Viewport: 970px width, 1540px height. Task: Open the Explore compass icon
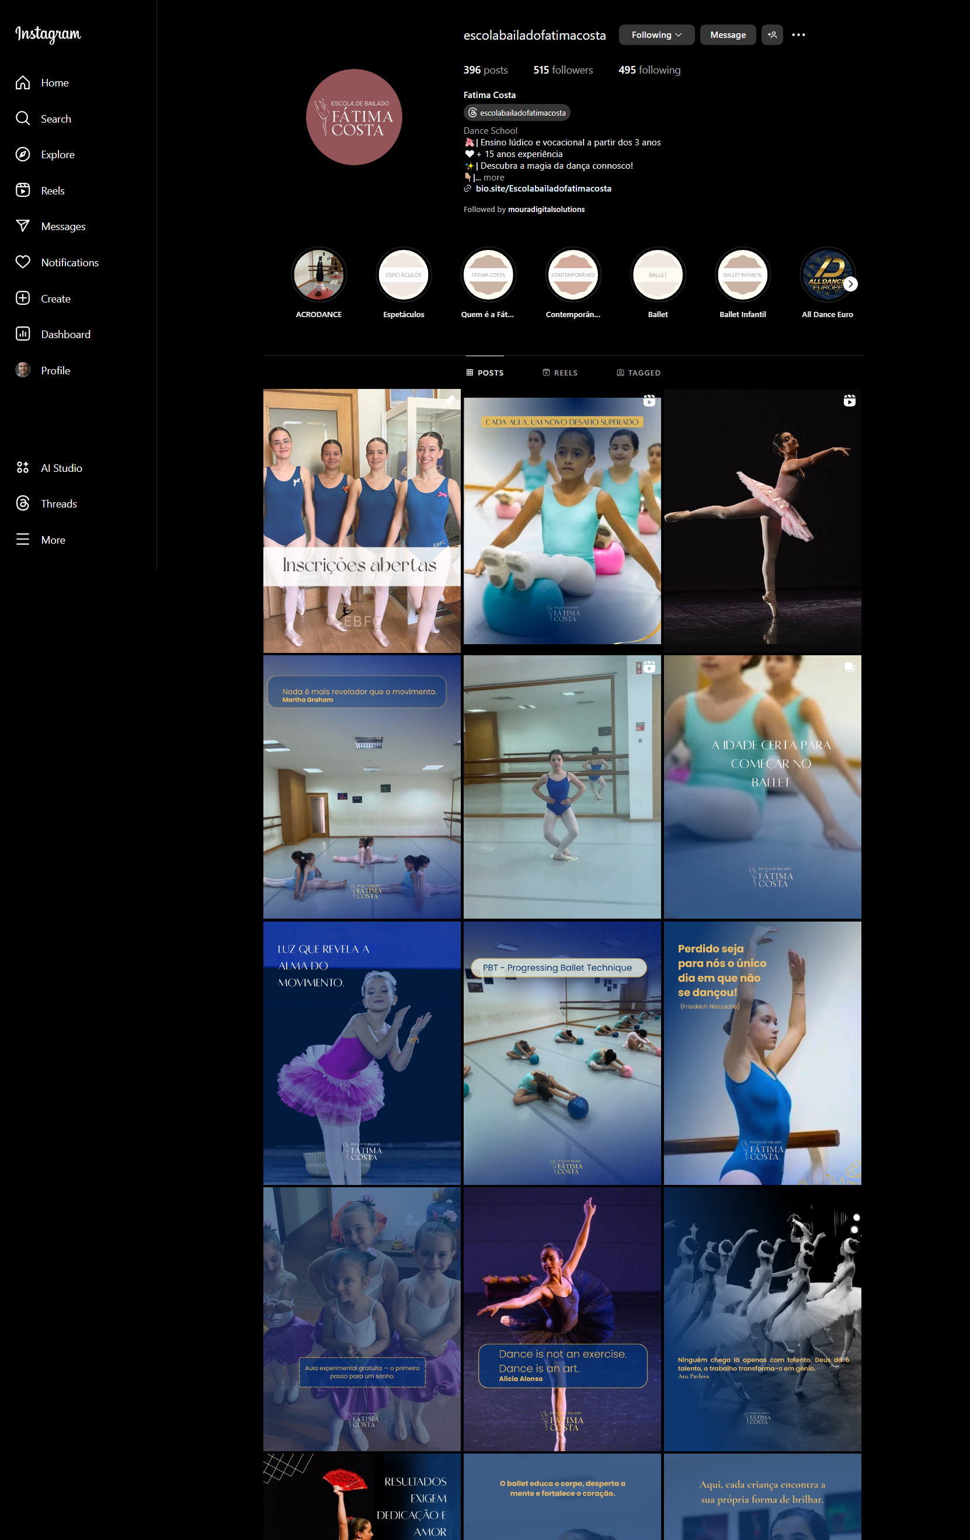coord(23,154)
